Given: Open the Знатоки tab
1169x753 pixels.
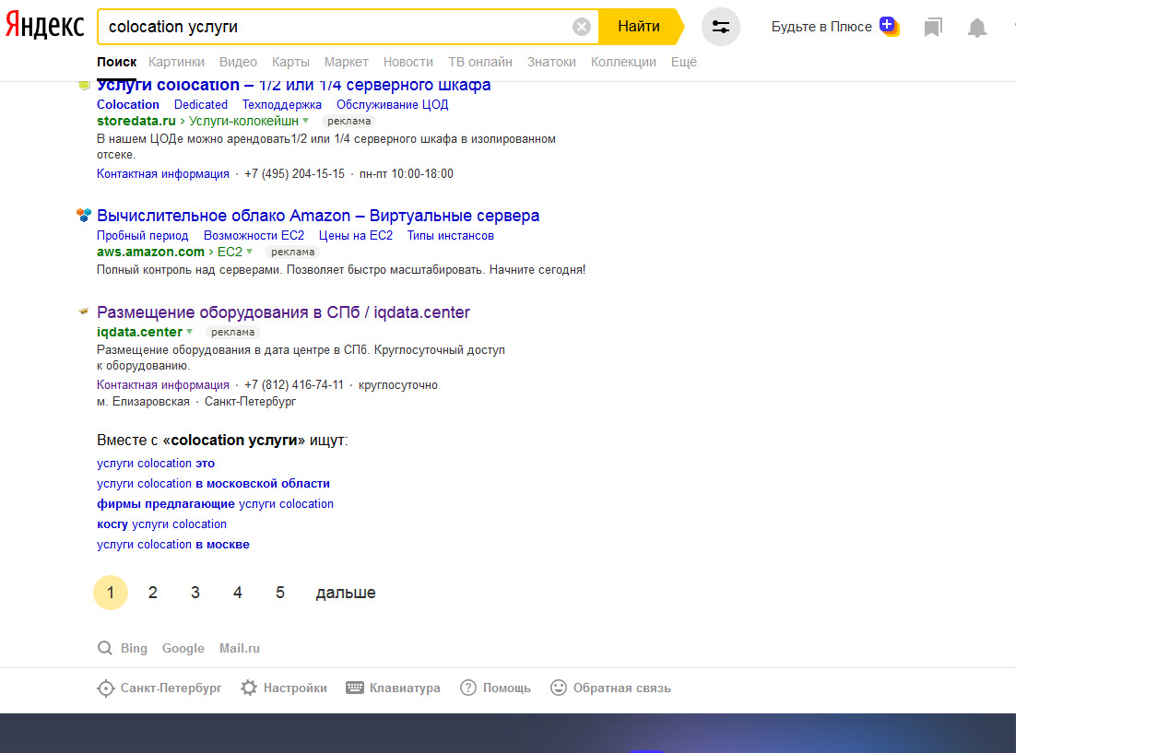Looking at the screenshot, I should [x=551, y=62].
